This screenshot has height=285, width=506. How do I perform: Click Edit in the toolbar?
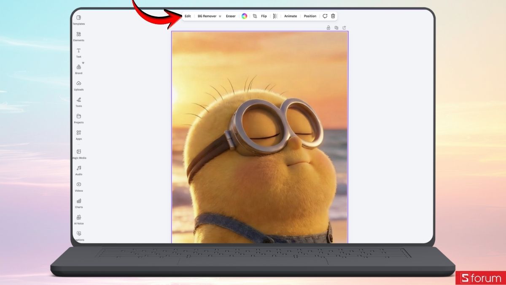188,16
